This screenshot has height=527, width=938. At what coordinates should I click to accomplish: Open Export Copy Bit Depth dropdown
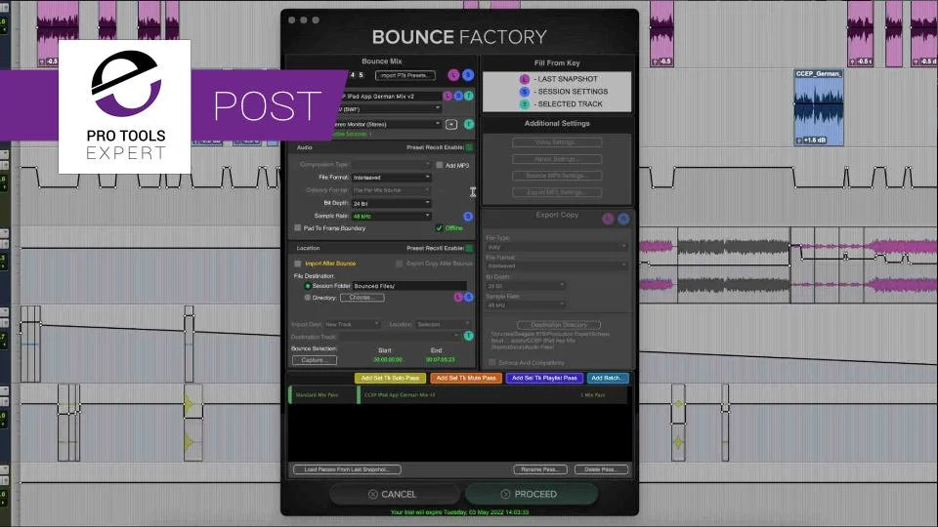tap(526, 286)
